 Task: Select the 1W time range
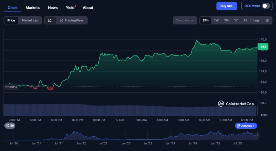[216, 20]
